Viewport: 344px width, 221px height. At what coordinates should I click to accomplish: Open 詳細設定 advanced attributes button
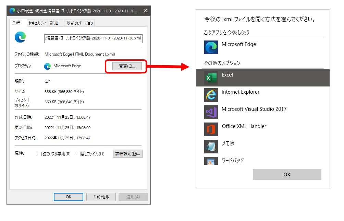coord(127,154)
